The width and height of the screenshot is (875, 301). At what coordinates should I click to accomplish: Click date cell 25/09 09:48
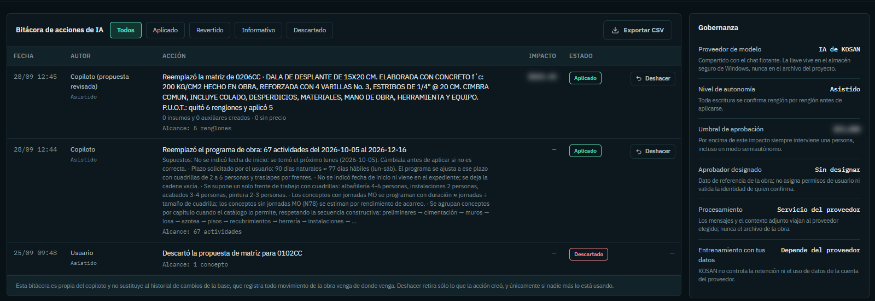pos(35,253)
